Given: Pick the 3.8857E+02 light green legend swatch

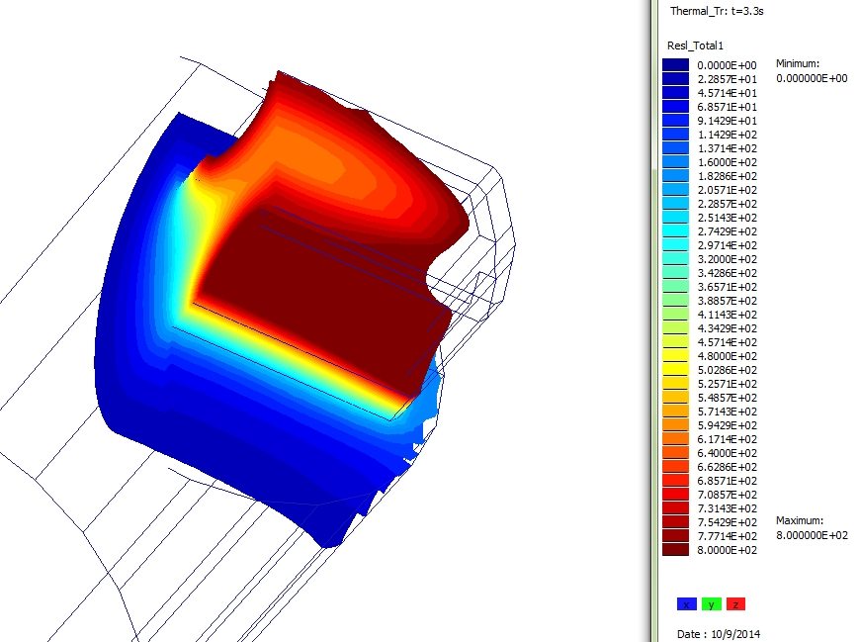Looking at the screenshot, I should pyautogui.click(x=676, y=300).
